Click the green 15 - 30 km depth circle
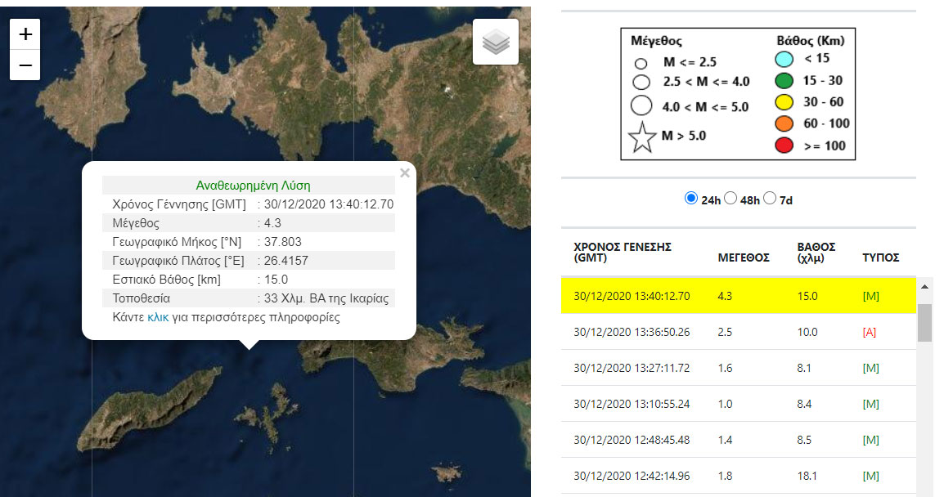 784,81
